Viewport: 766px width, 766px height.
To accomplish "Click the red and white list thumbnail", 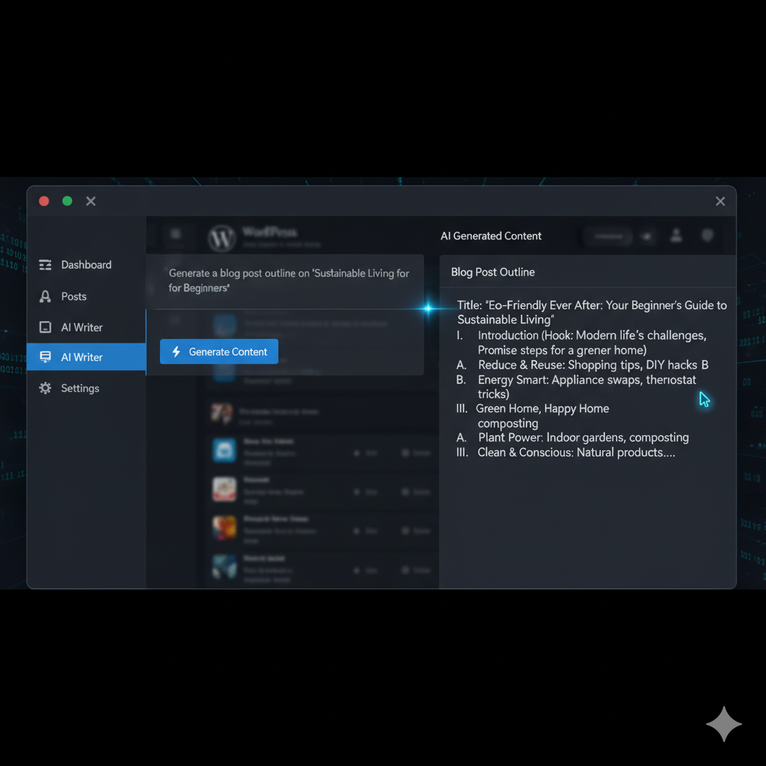I will tap(224, 488).
